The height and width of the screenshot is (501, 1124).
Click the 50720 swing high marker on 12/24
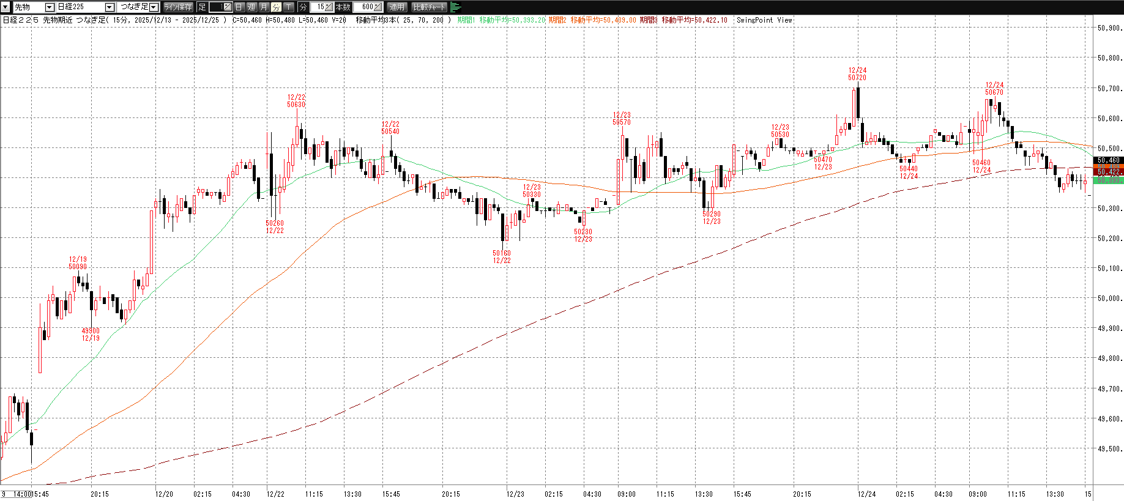pos(857,78)
